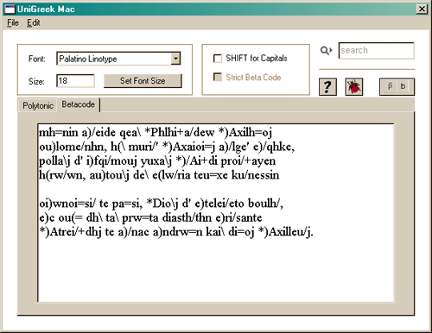Click the Set Font Size button

tap(143, 81)
